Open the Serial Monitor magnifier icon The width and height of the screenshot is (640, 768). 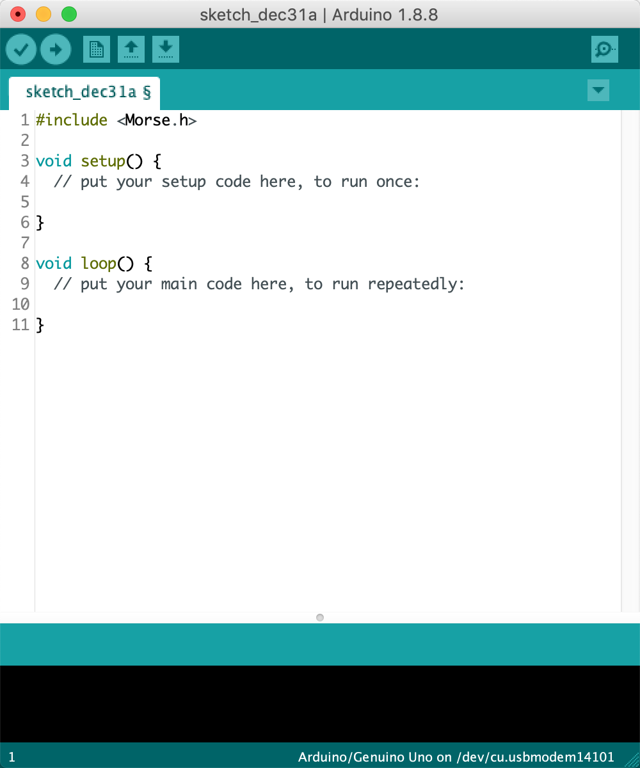click(x=604, y=49)
